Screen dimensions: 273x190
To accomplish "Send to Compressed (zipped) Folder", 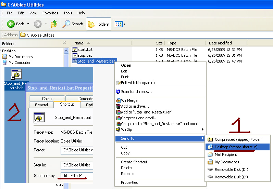I will click(237, 139).
